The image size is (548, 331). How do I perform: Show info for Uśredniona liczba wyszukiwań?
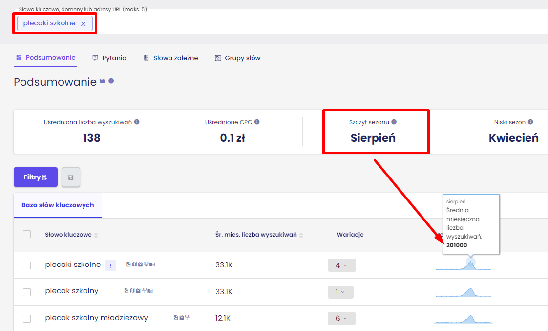point(137,122)
